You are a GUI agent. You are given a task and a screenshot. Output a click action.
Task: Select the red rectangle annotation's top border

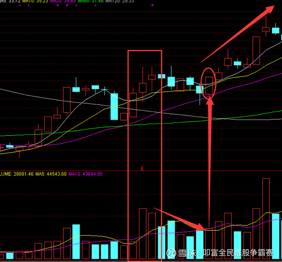click(144, 51)
